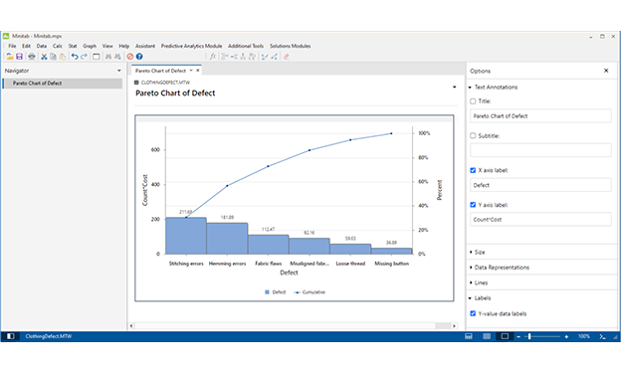Uncheck the X axis label checkbox
Image resolution: width=621 pixels, height=373 pixels.
pyautogui.click(x=473, y=170)
